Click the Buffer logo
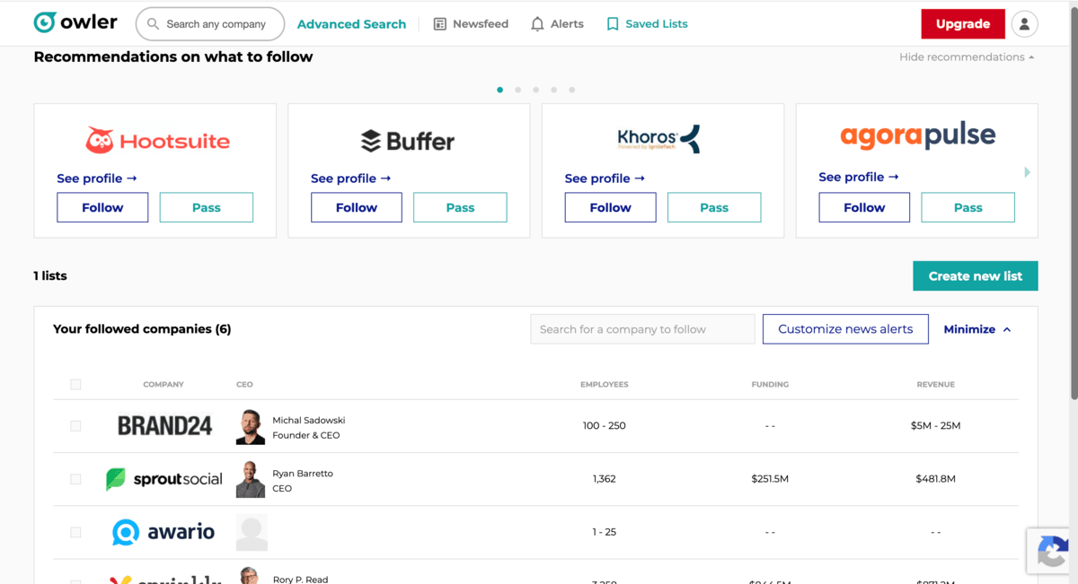 408,141
